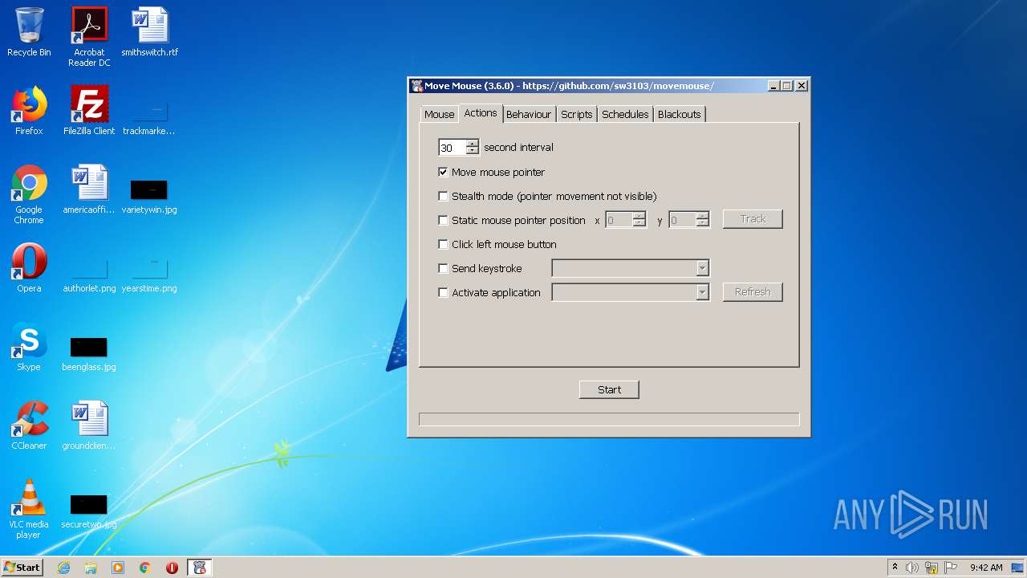Select the groundclien... Word document
Image resolution: width=1027 pixels, height=578 pixels.
click(89, 425)
